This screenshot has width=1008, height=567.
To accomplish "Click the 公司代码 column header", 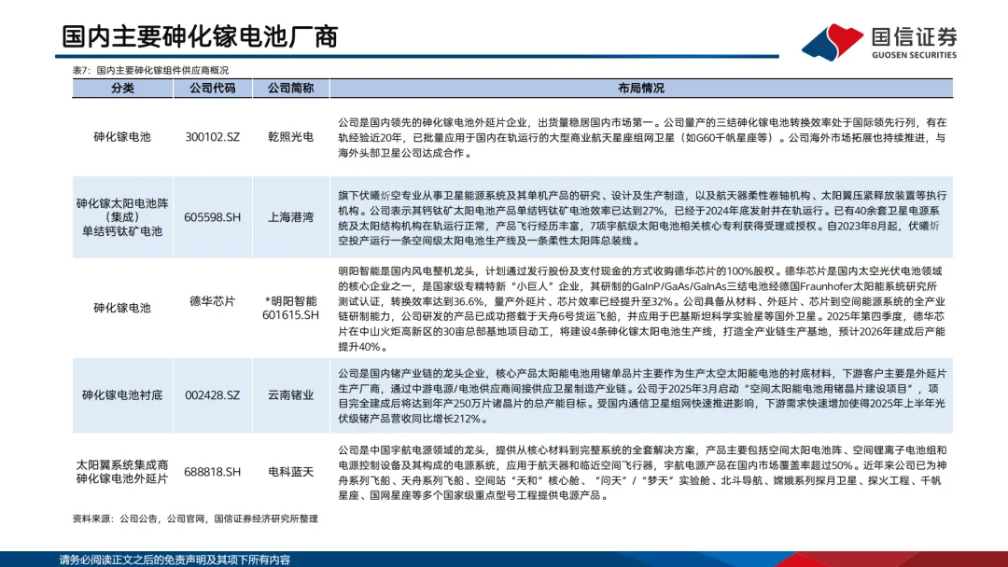I will pos(212,88).
